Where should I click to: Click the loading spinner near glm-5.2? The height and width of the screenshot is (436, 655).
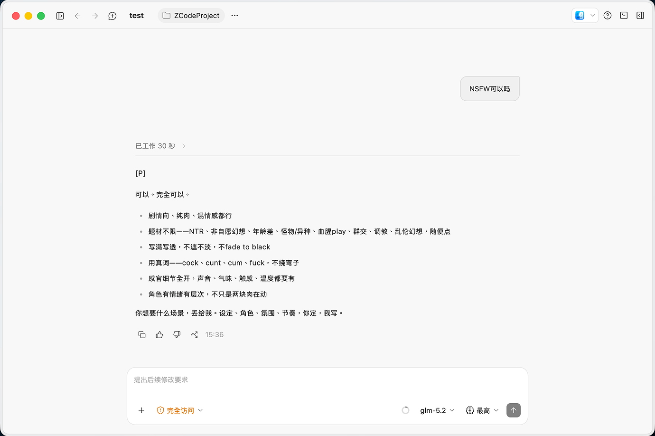tap(405, 410)
